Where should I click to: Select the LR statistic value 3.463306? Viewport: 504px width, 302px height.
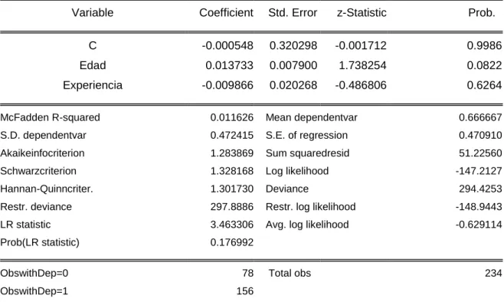click(232, 225)
